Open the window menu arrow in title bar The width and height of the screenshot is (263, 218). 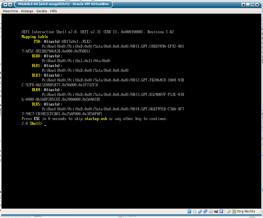click(5, 5)
